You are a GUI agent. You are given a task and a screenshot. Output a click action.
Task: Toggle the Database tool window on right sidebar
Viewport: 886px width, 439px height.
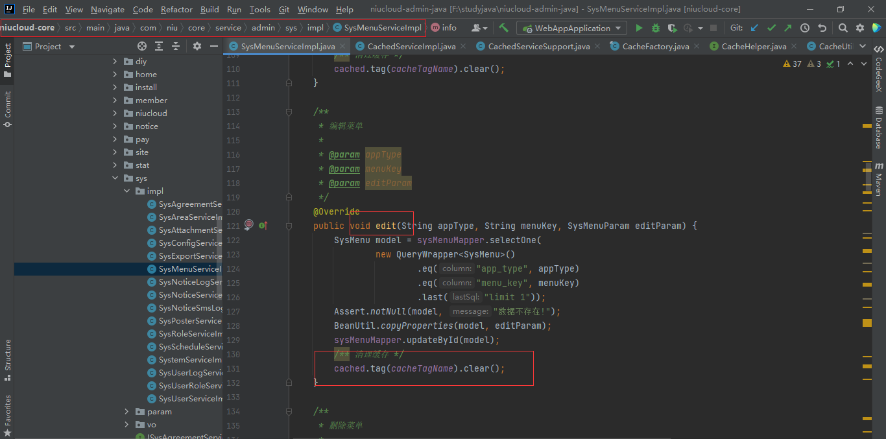(x=879, y=127)
